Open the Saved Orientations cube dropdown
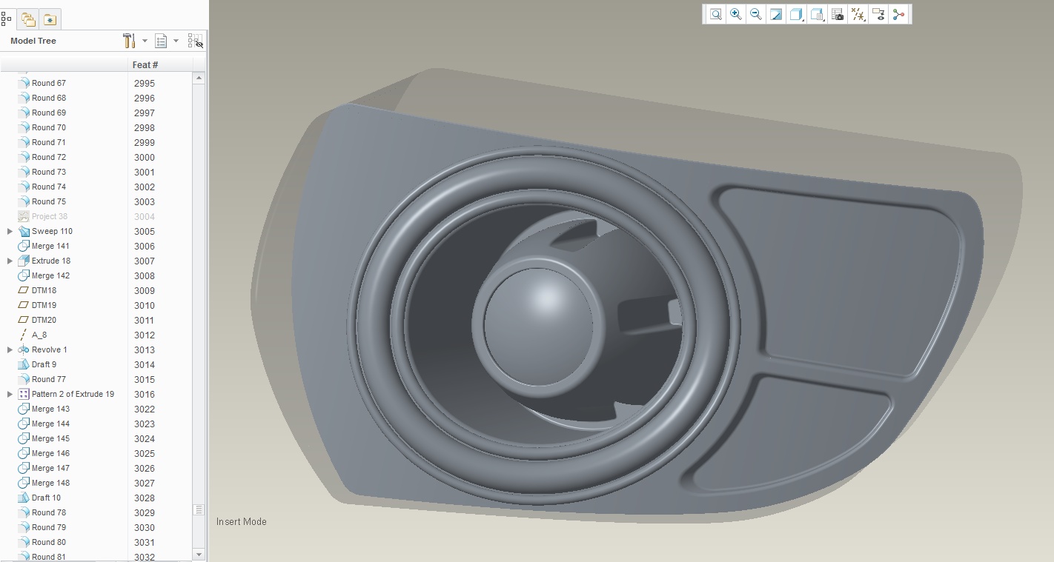The width and height of the screenshot is (1054, 562). (818, 14)
